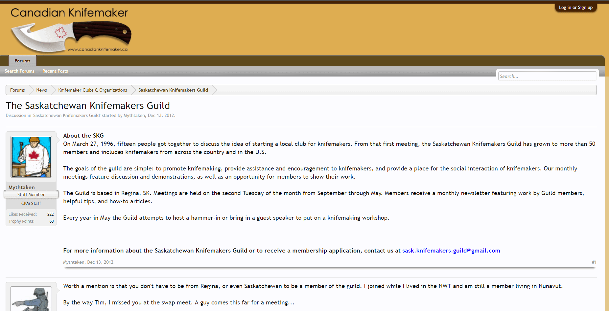609x311 pixels.
Task: Select the Forums tab
Action: [22, 61]
